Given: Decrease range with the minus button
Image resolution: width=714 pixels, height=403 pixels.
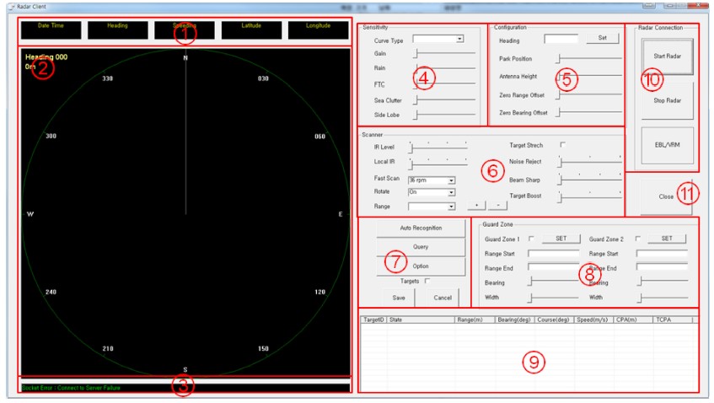Looking at the screenshot, I should click(497, 206).
